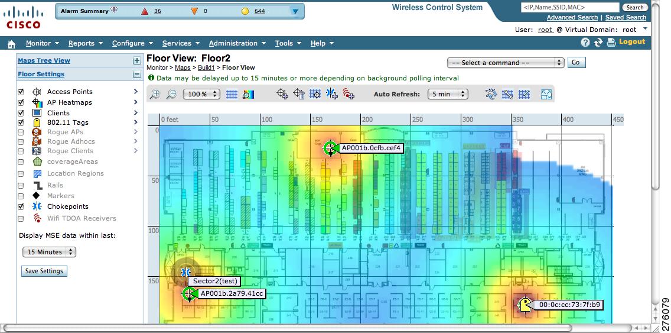This screenshot has width=671, height=333.
Task: Open the zoom percentage 100 % dropdown
Action: [201, 94]
